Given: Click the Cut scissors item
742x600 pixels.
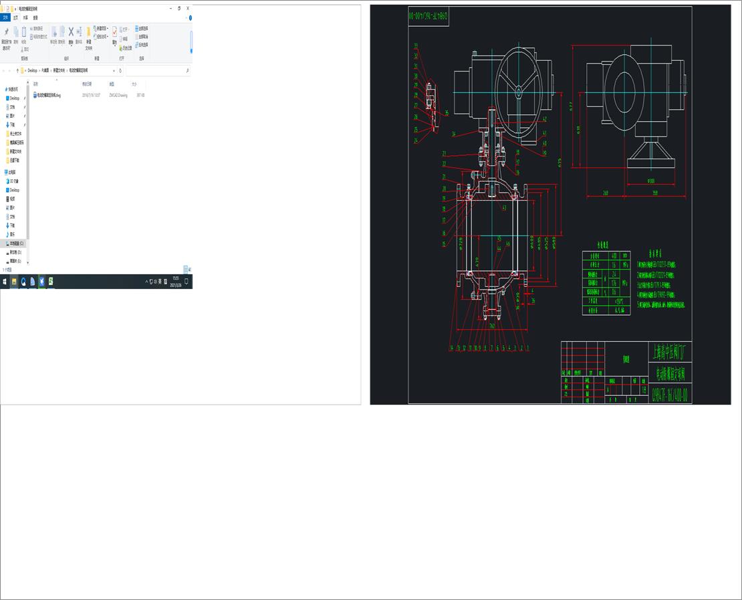Looking at the screenshot, I should 25,49.
